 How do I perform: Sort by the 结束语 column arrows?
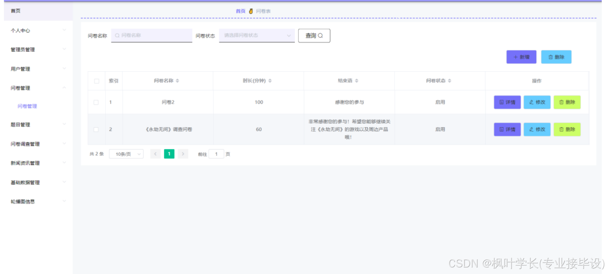click(357, 81)
